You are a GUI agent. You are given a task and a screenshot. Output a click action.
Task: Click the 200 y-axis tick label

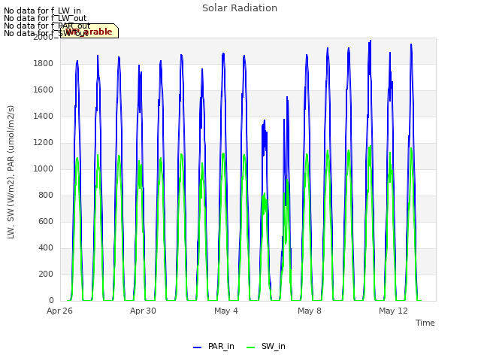tap(46, 274)
